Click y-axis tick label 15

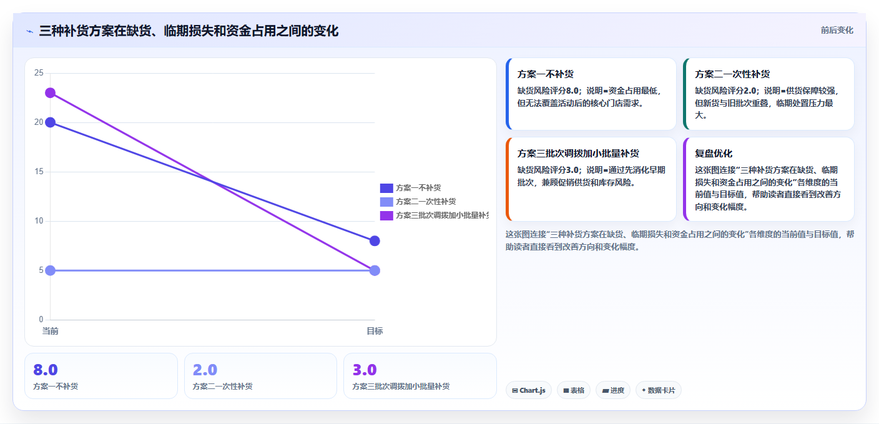click(39, 172)
